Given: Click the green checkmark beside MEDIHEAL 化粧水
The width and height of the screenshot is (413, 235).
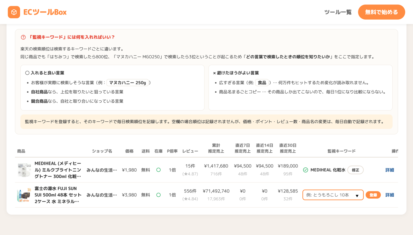Looking at the screenshot, I should click(306, 170).
